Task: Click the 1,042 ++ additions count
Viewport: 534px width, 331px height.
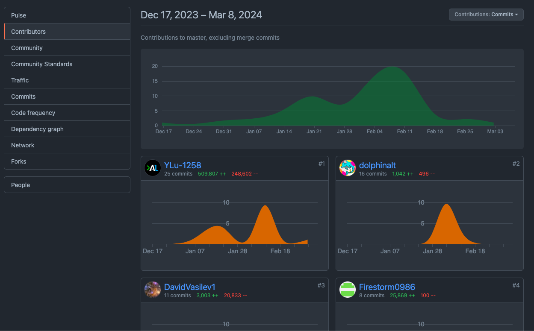Action: point(402,174)
